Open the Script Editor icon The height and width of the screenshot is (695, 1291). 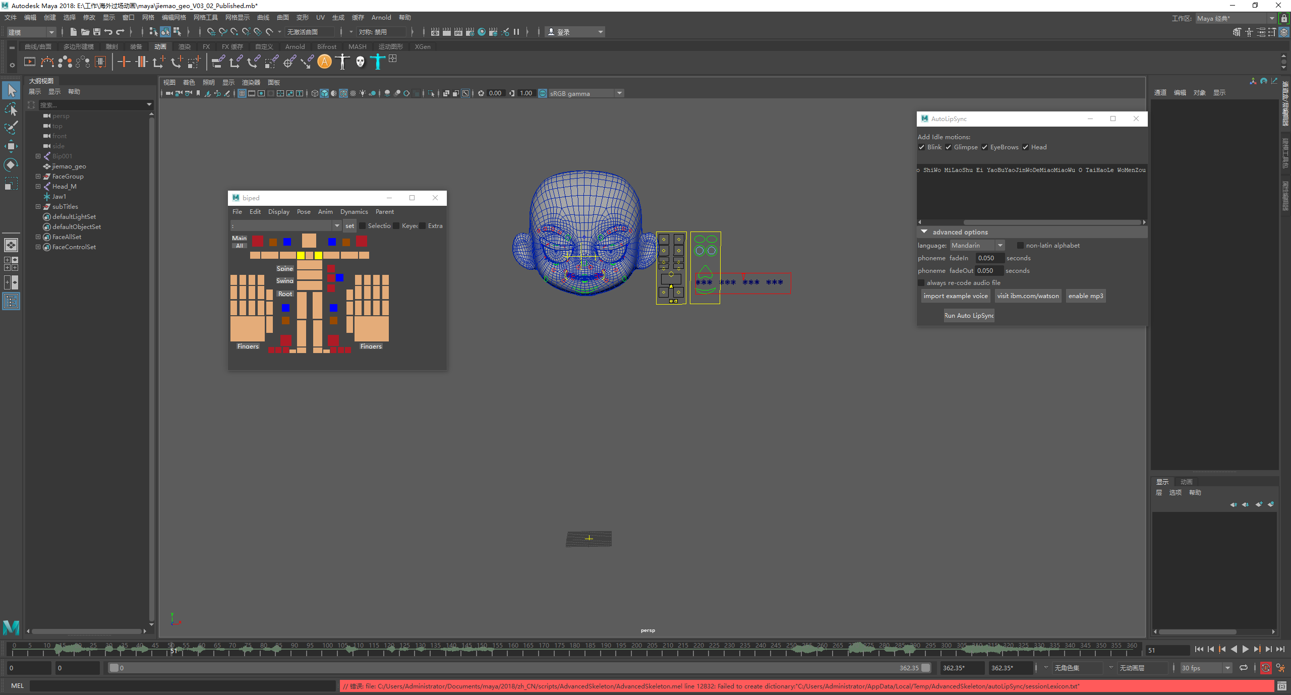point(1281,686)
